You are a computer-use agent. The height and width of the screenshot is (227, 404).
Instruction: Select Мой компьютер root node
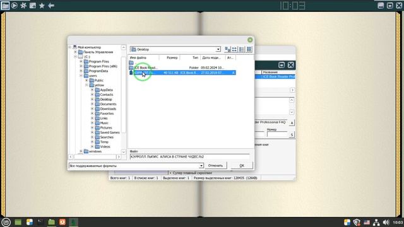tap(89, 47)
